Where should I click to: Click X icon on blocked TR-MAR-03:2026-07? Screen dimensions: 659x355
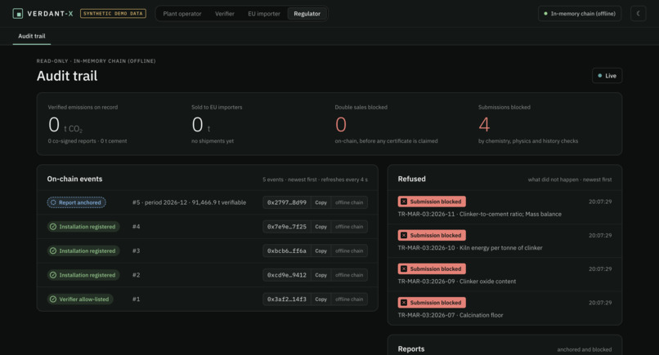coord(404,303)
